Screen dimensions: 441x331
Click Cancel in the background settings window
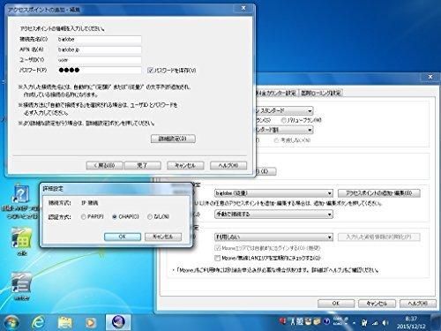(x=377, y=304)
